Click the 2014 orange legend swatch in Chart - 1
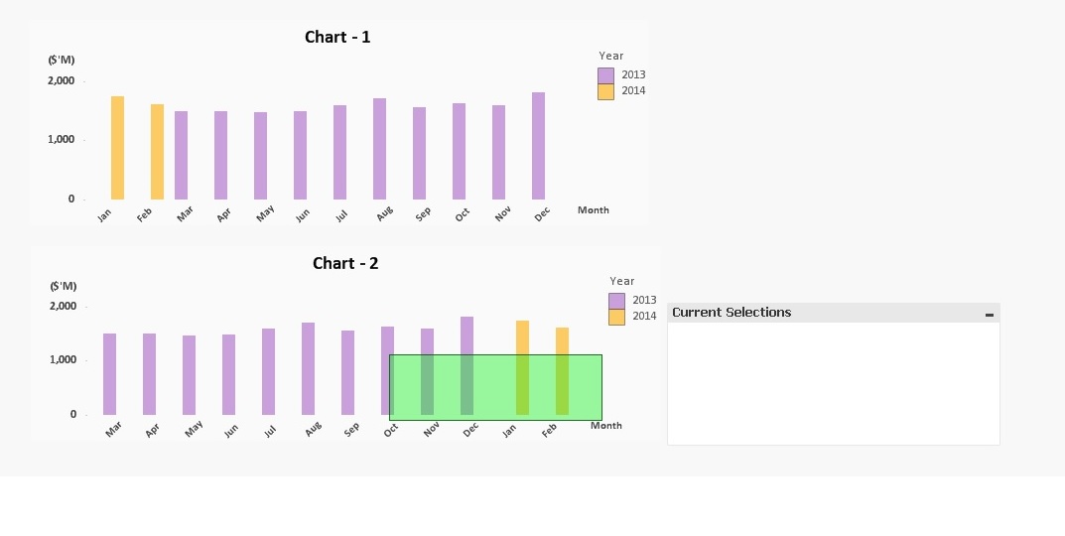This screenshot has width=1065, height=536. [605, 91]
